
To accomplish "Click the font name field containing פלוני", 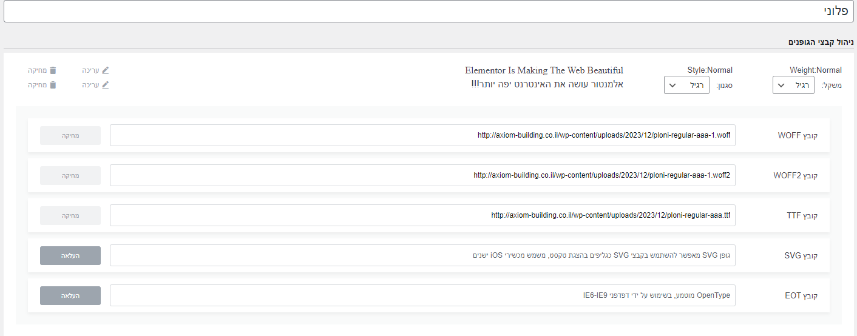I will pyautogui.click(x=428, y=12).
